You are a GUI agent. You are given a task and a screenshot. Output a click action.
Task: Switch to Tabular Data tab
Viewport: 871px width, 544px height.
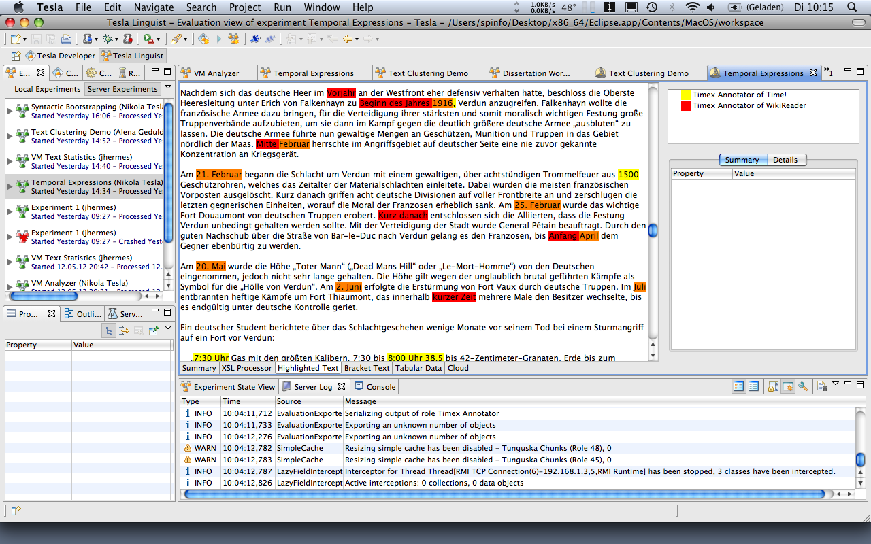tap(418, 368)
